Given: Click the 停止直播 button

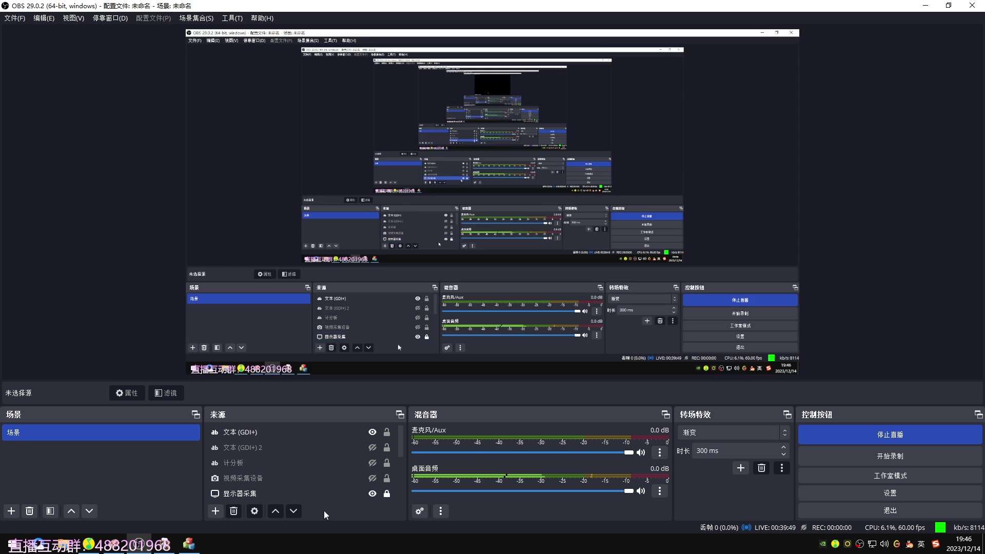Looking at the screenshot, I should 890,434.
